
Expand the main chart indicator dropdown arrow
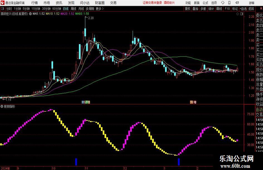30,14
